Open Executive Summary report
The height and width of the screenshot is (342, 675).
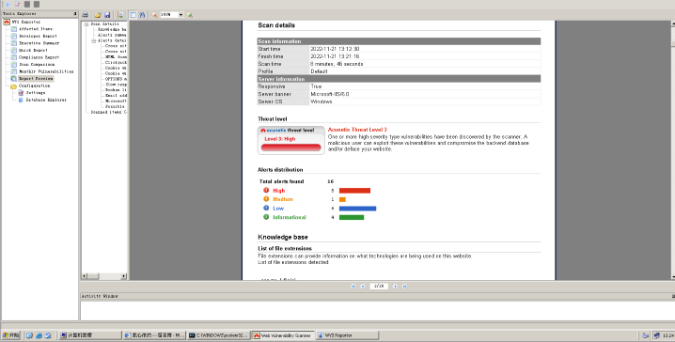click(39, 43)
